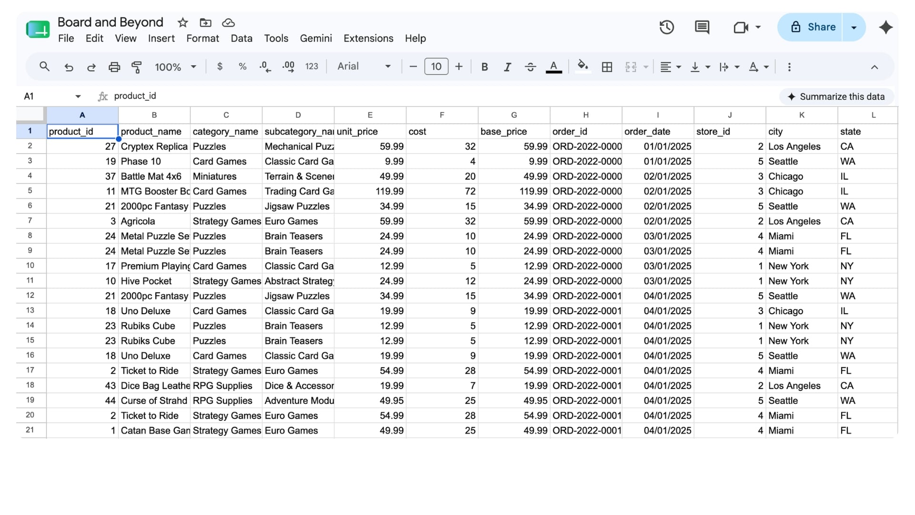This screenshot has height=515, width=915.
Task: Merge the selected cells
Action: pos(631,67)
